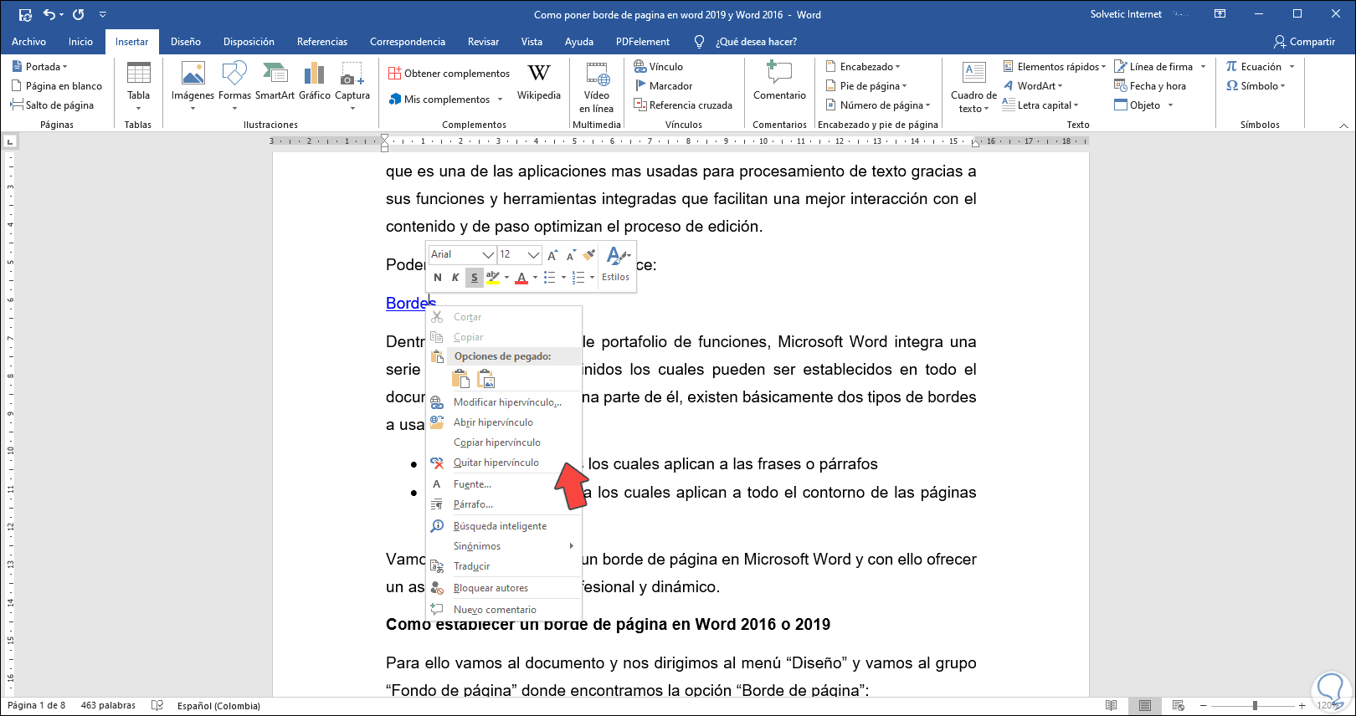Paste keeping source formatting
Viewport: 1356px width, 716px height.
[x=461, y=379]
